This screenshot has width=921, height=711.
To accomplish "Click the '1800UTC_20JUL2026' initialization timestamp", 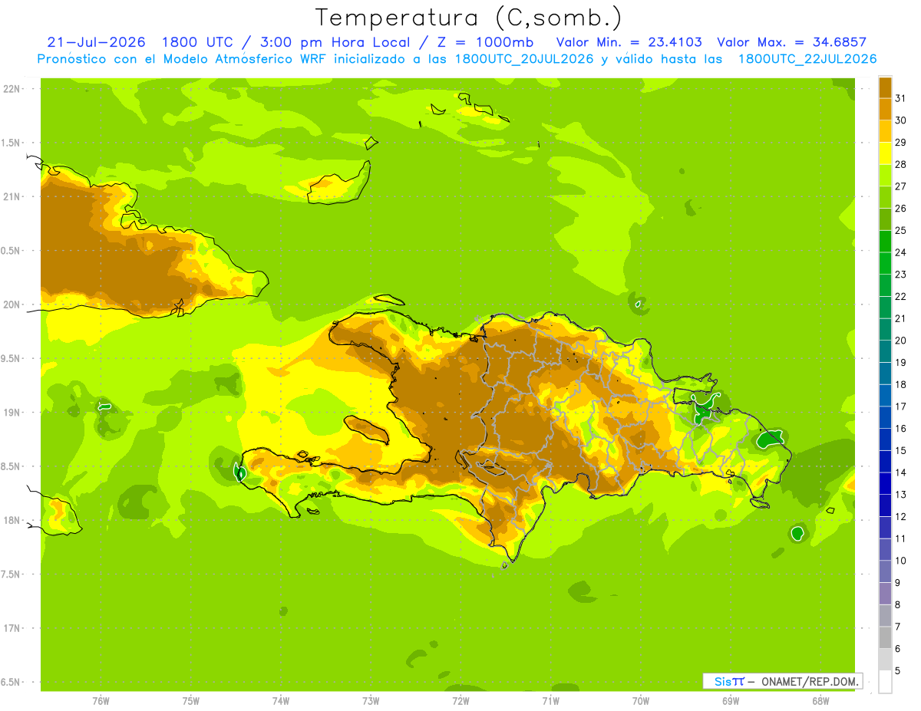I will click(x=524, y=59).
